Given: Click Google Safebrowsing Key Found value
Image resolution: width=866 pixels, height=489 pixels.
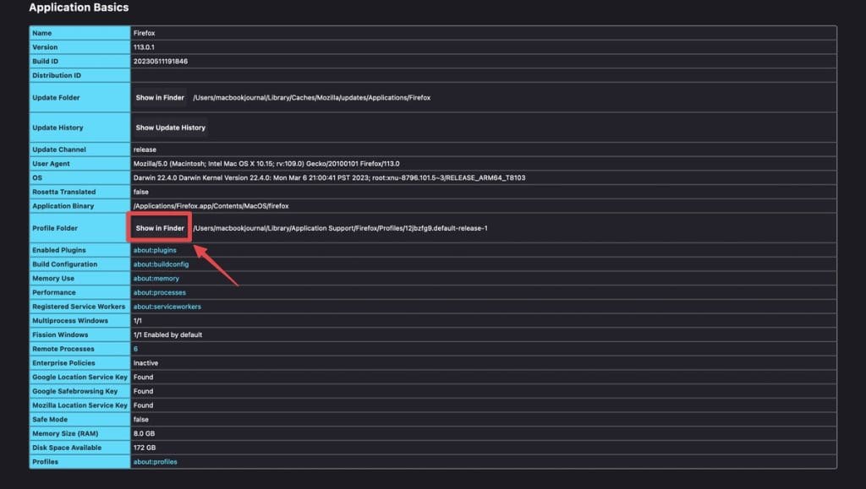Looking at the screenshot, I should (143, 391).
